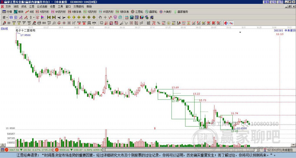
Task: Open the P数字表 tool
Action: [x=75, y=12]
